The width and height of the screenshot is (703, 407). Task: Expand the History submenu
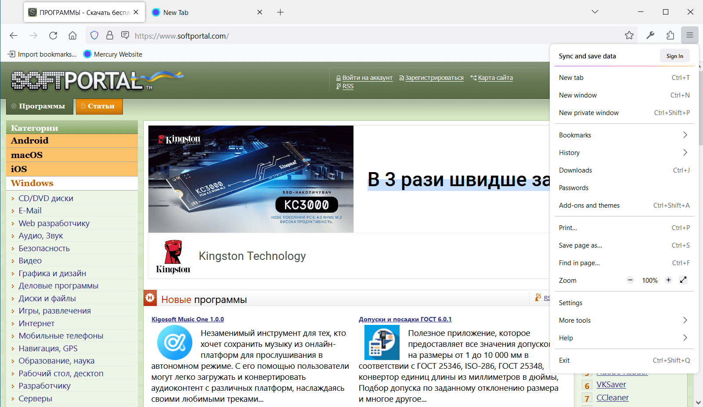pos(624,153)
